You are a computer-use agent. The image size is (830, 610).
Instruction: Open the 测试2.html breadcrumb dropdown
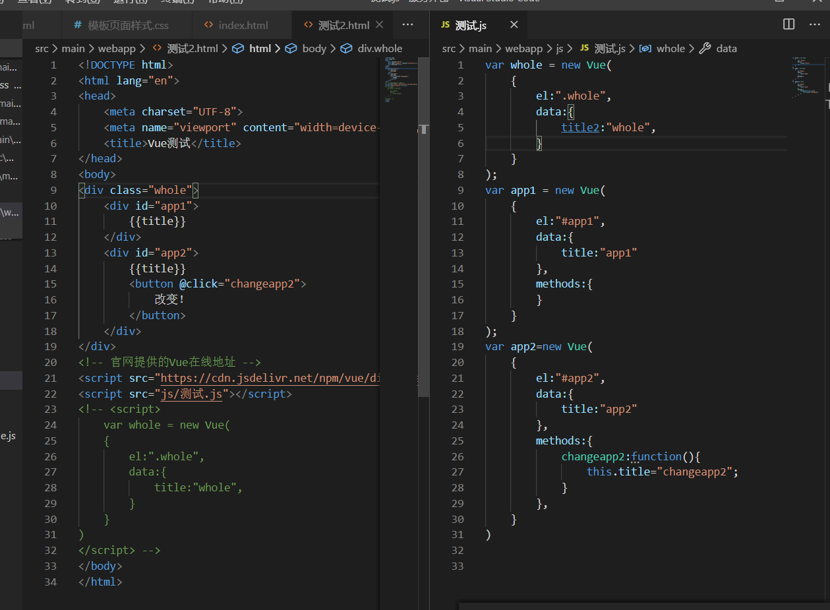(185, 48)
